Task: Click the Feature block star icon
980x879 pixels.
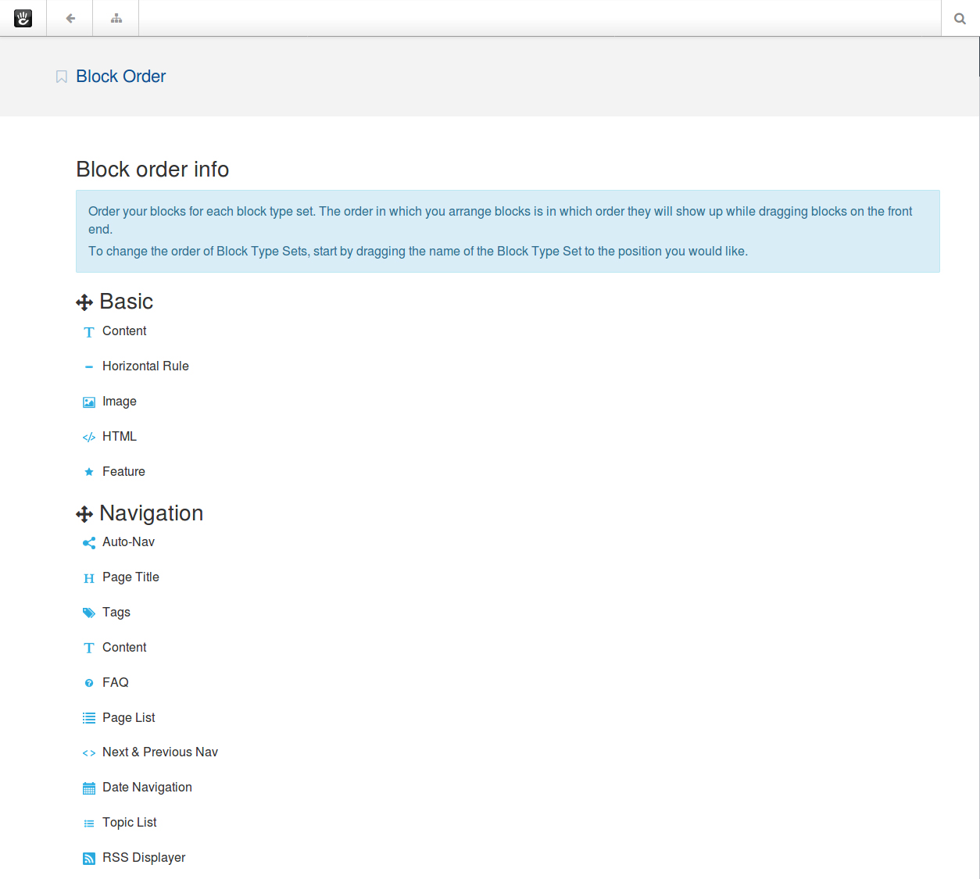Action: click(88, 471)
